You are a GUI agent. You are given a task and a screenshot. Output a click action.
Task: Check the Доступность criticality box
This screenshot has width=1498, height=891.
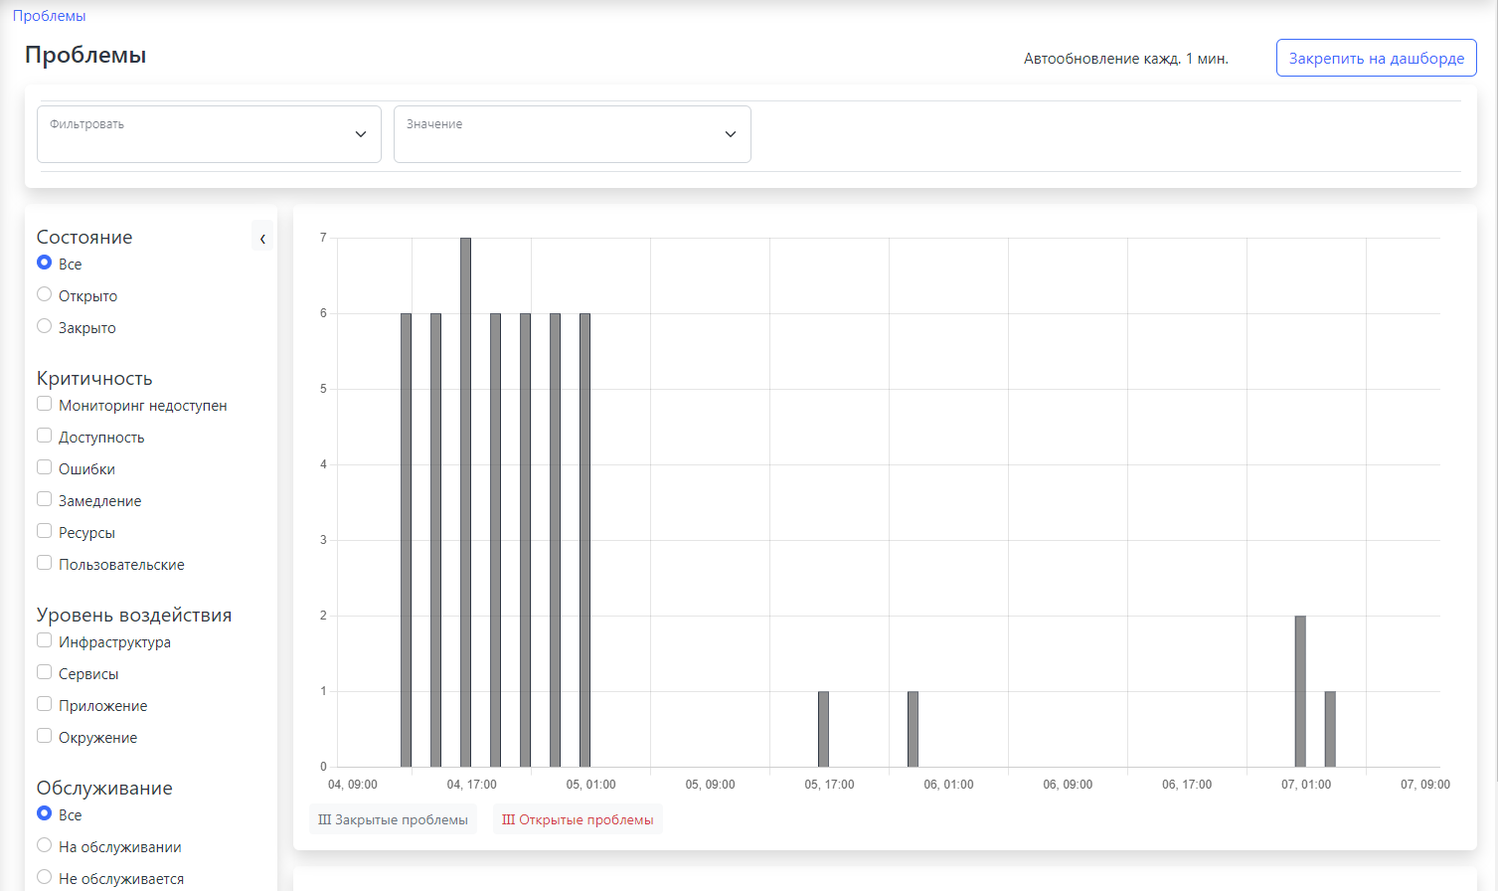[x=45, y=436]
